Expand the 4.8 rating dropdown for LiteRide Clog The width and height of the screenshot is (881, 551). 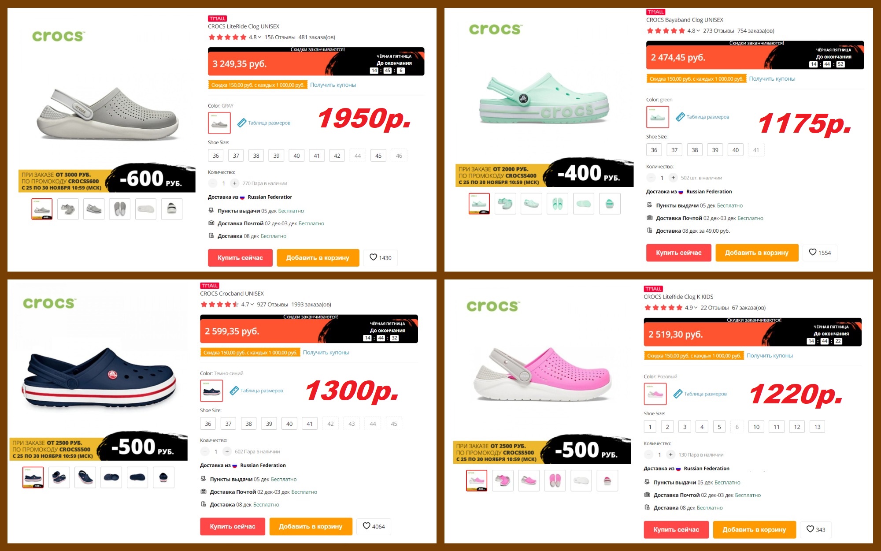click(259, 37)
